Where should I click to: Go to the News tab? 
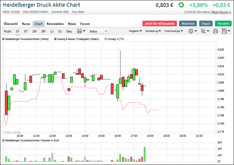(72, 24)
